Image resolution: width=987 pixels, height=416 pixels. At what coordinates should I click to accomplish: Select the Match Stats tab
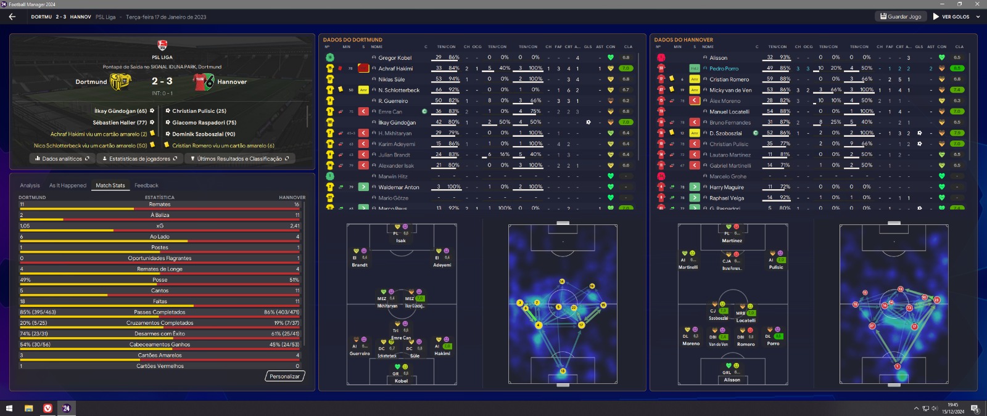110,186
